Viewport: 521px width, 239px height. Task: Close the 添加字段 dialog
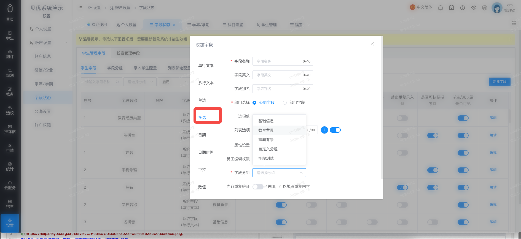click(x=372, y=44)
